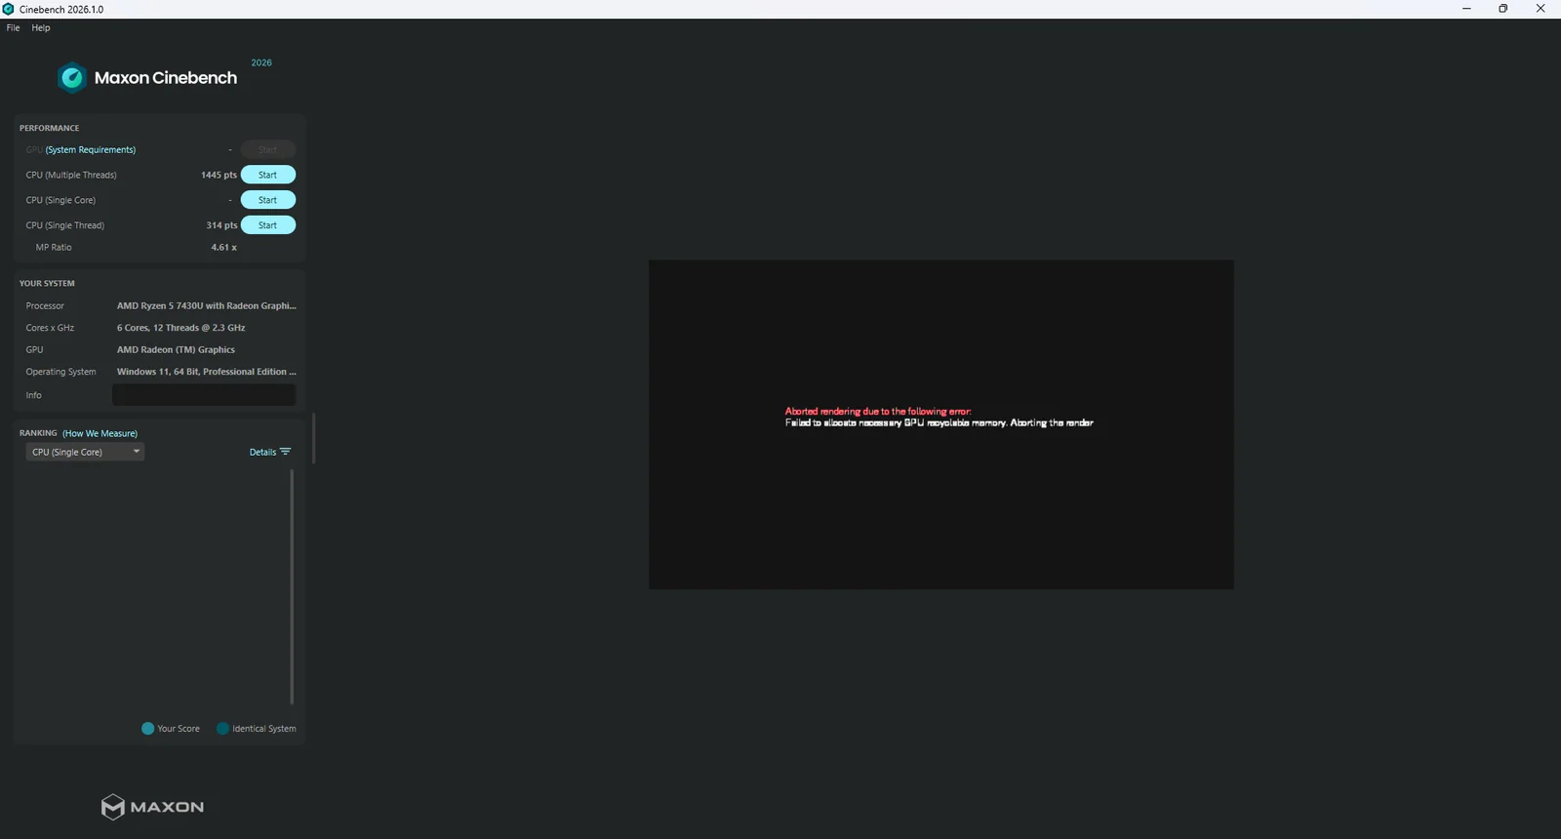Click the MP Ratio value 4.61 x
Image resolution: width=1561 pixels, height=839 pixels.
(224, 247)
